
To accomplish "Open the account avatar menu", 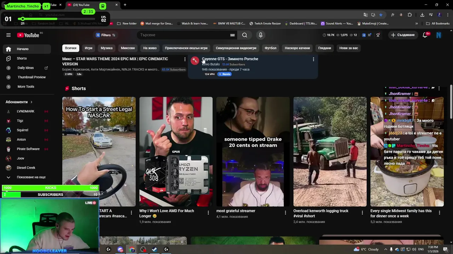I will point(438,35).
